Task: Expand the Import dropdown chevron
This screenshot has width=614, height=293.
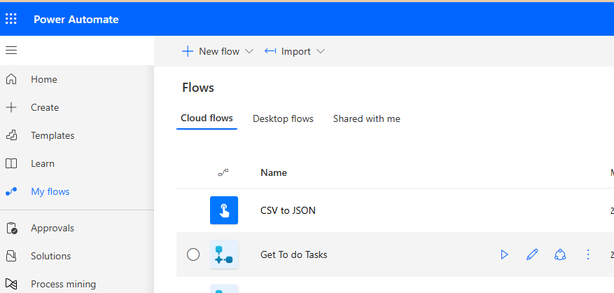Action: click(321, 51)
